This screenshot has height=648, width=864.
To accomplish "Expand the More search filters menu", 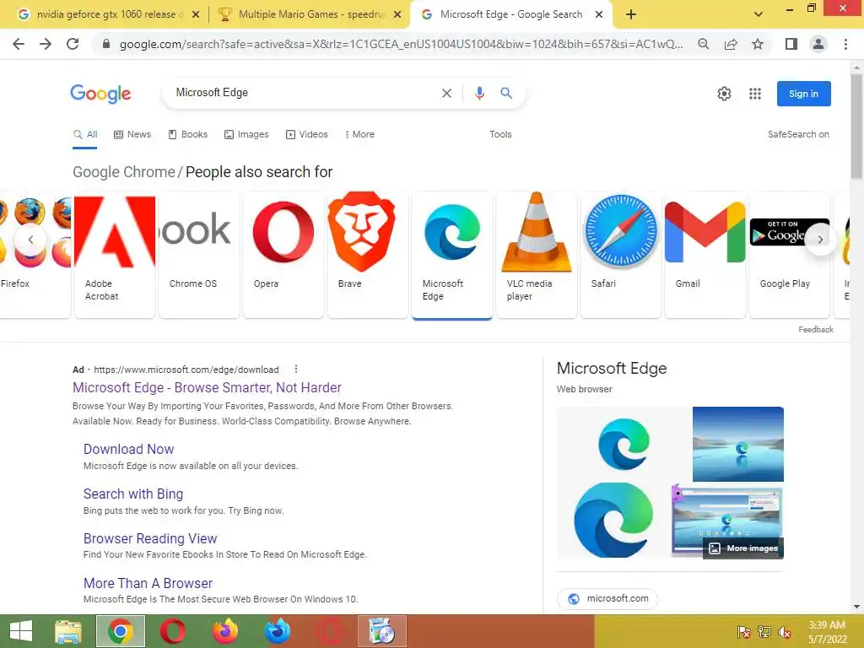I will tap(359, 134).
